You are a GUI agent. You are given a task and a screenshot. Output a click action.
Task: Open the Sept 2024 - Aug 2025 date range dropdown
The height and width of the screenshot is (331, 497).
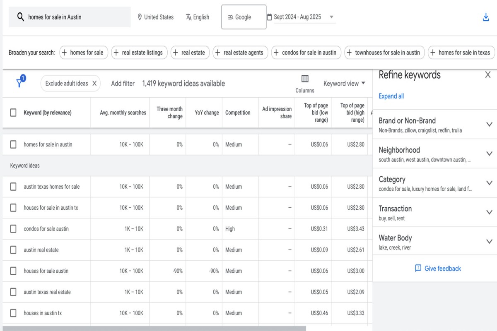(x=301, y=17)
